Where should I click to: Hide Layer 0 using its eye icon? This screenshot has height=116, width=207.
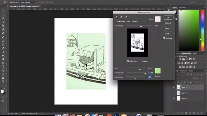(x=174, y=99)
